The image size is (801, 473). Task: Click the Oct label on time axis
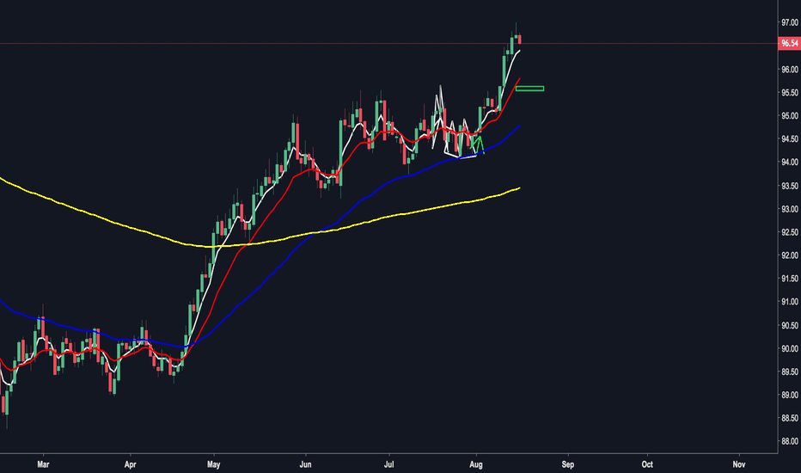pyautogui.click(x=647, y=464)
